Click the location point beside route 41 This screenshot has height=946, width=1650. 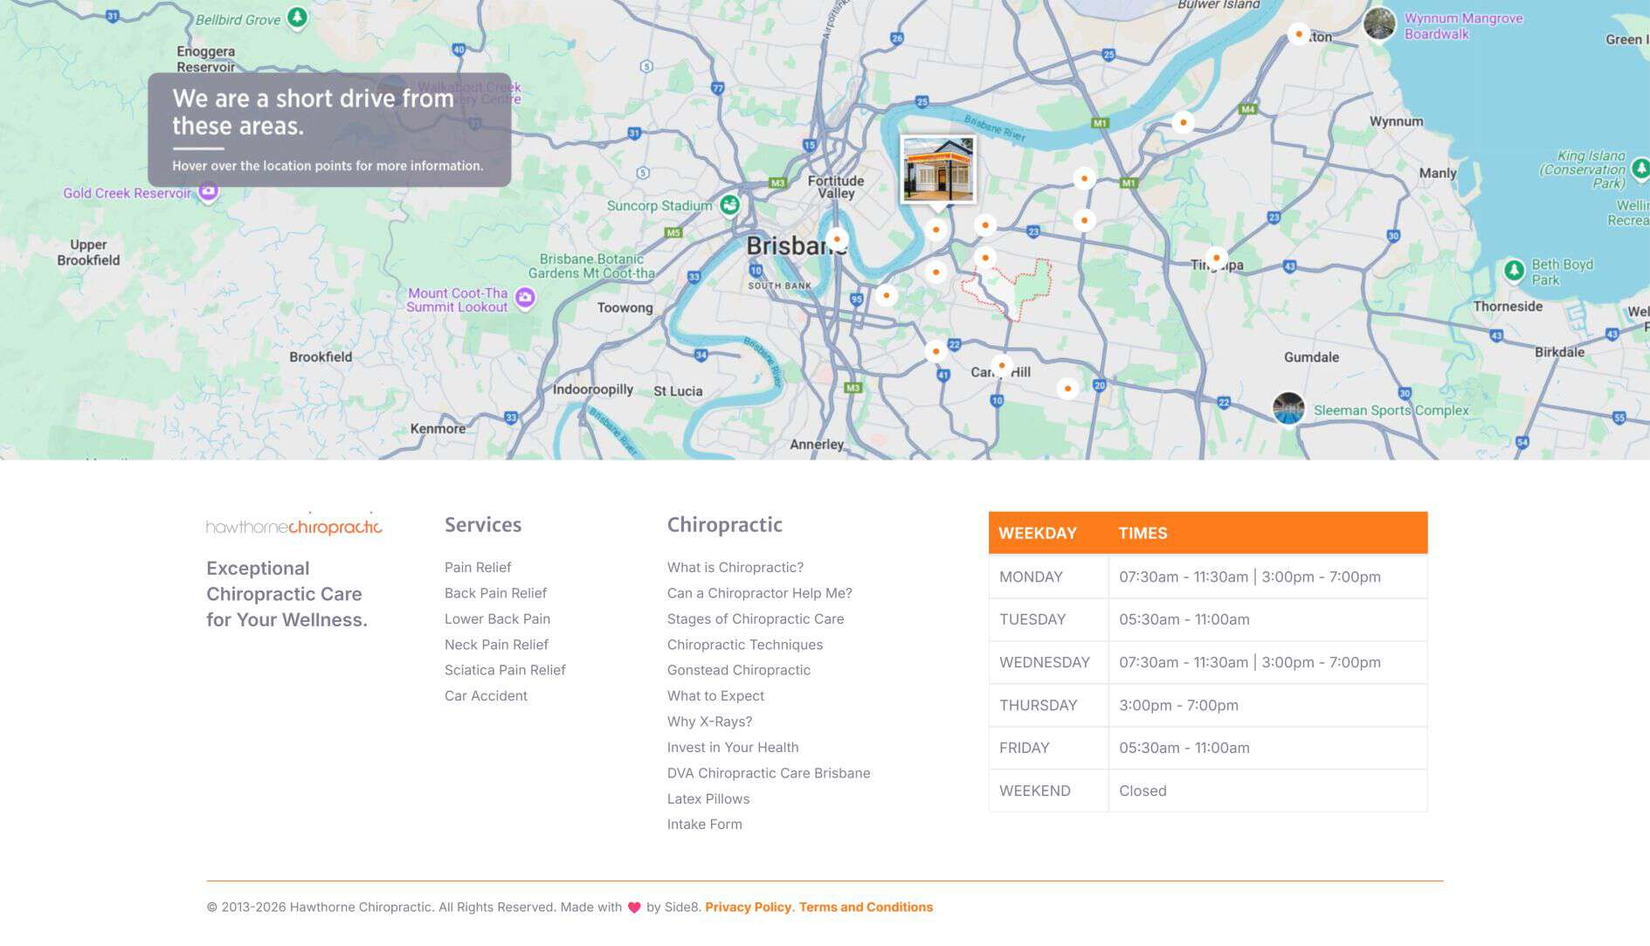935,351
